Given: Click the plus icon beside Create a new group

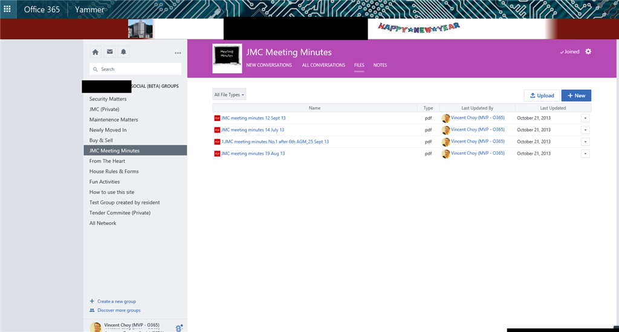Looking at the screenshot, I should [92, 301].
